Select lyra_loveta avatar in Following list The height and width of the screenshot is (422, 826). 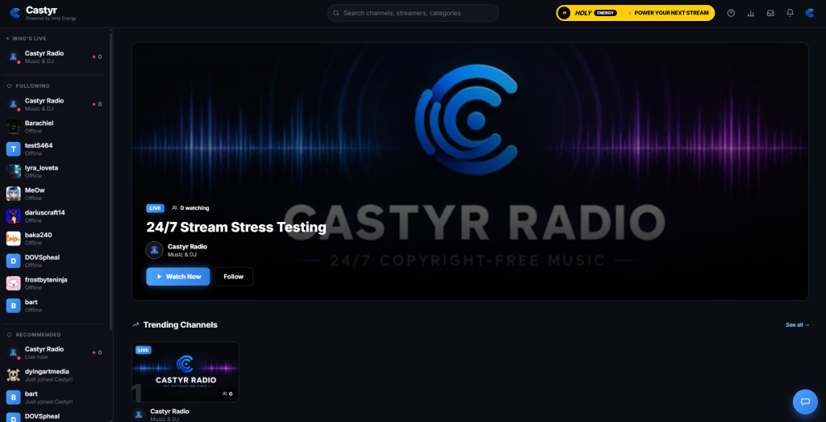[13, 172]
